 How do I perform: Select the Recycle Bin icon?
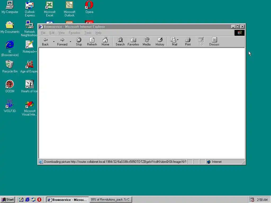[10, 67]
